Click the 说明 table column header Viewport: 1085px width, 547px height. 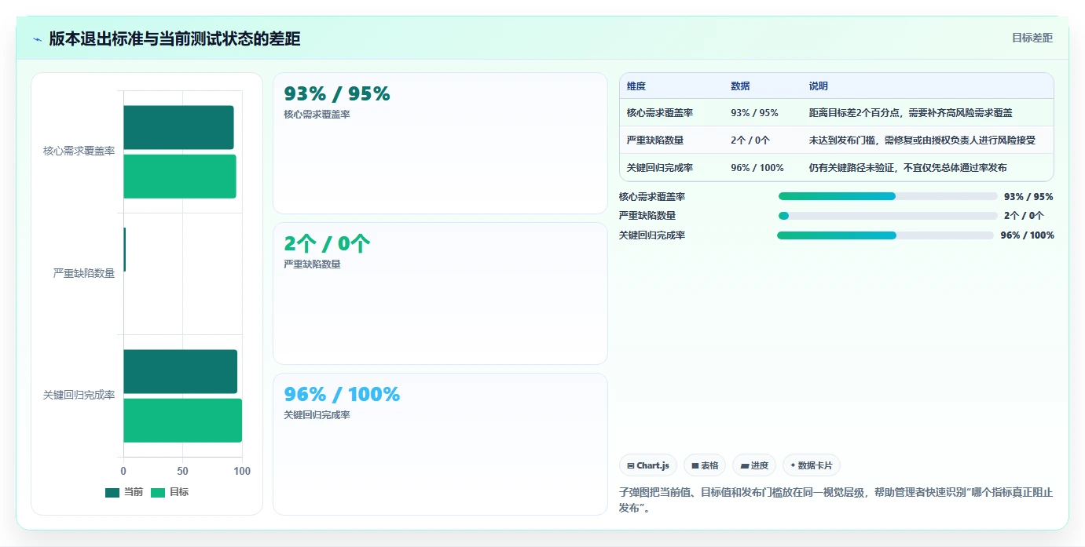819,86
